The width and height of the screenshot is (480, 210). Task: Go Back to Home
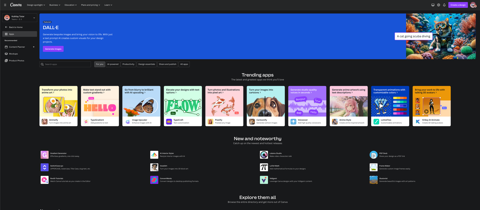[20, 27]
